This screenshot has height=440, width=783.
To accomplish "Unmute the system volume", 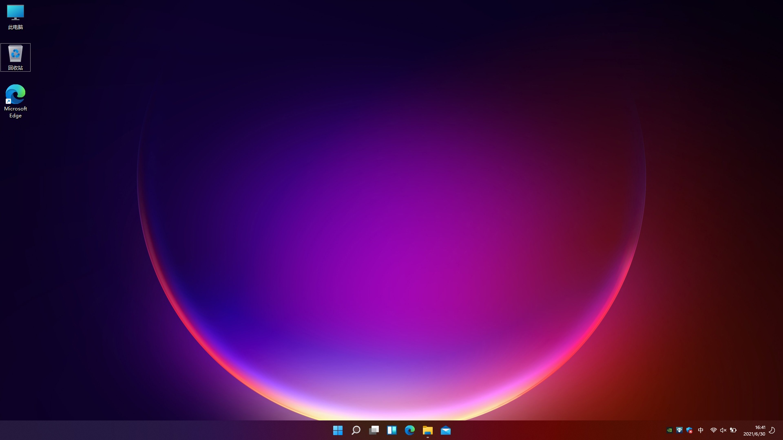I will point(723,430).
